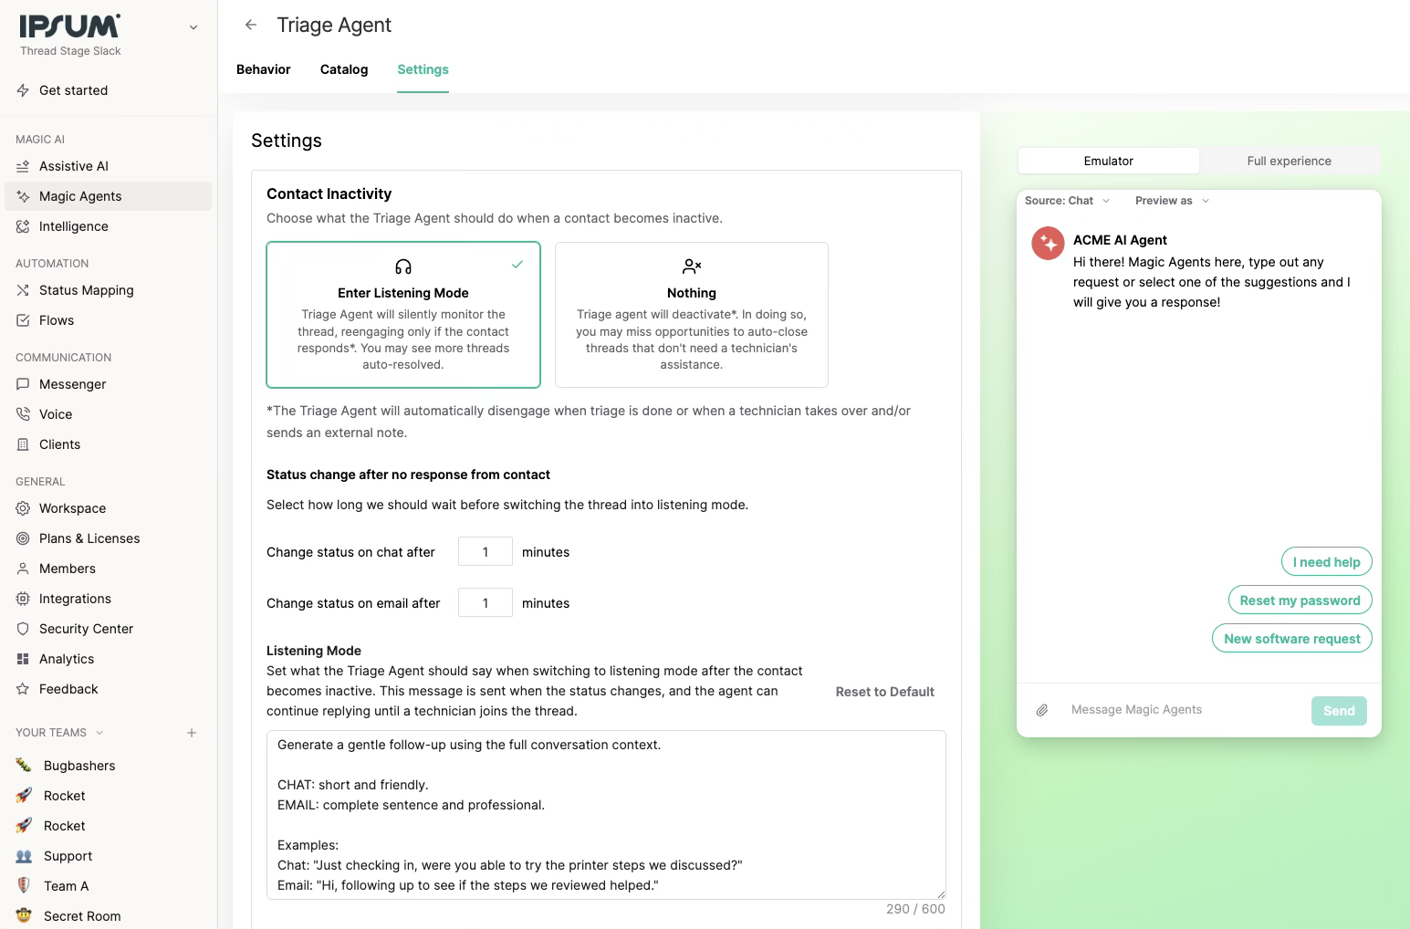1410x929 pixels.
Task: Choose the Reset my password suggestion
Action: pos(1300,600)
